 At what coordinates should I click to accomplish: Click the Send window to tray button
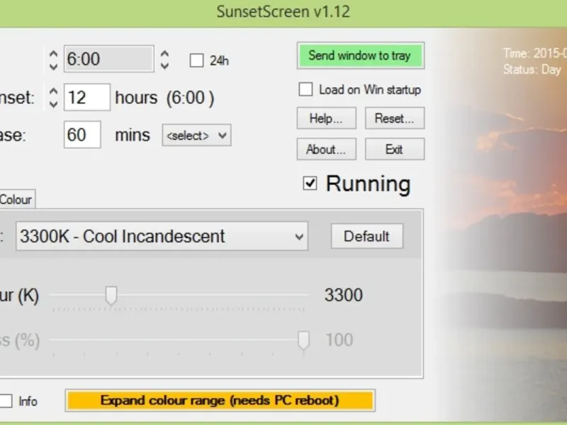[361, 56]
